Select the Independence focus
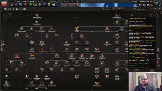 point(52,70)
